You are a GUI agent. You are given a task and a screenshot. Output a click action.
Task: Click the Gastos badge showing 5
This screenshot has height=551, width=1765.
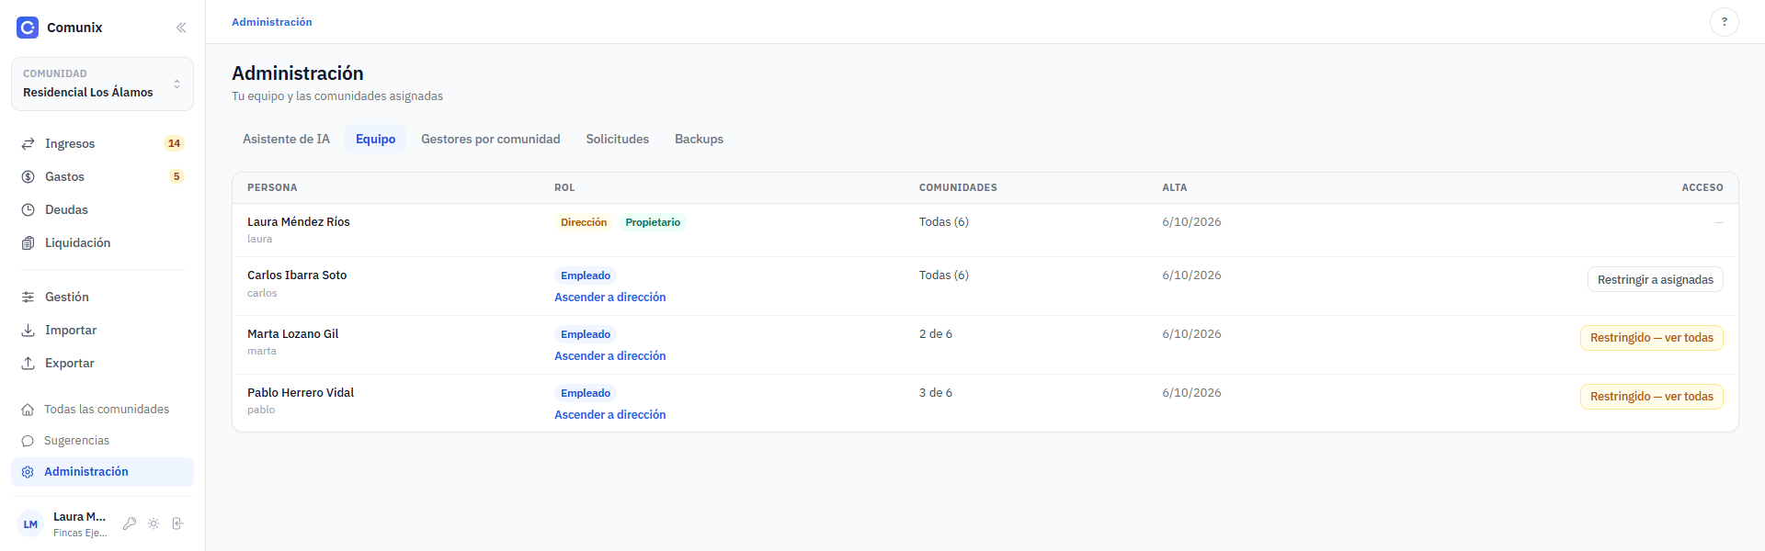click(x=176, y=176)
